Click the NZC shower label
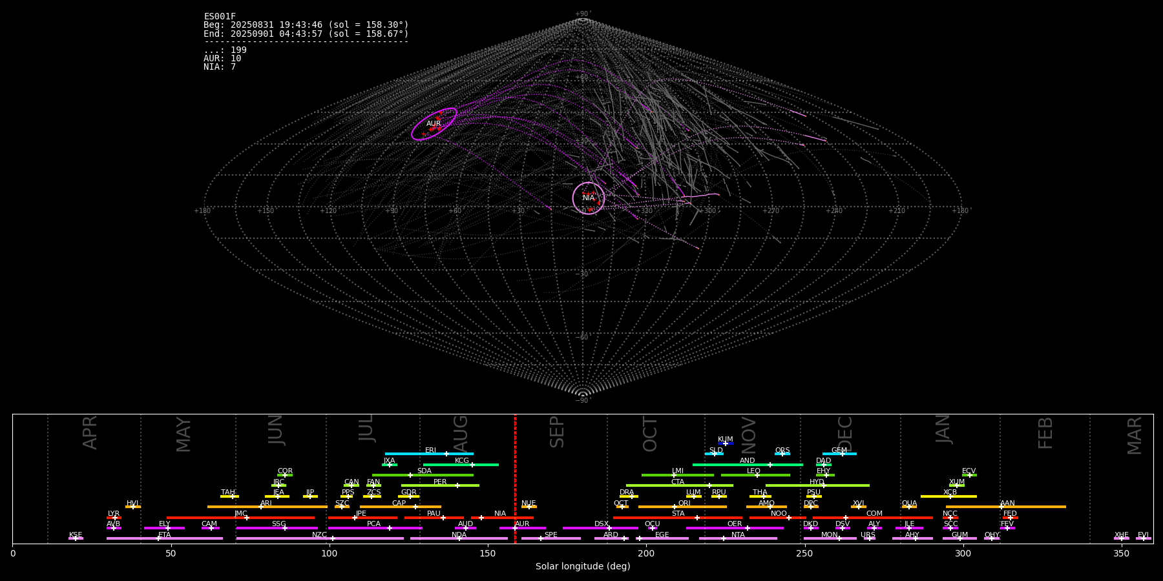The width and height of the screenshot is (1163, 581). coord(320,535)
